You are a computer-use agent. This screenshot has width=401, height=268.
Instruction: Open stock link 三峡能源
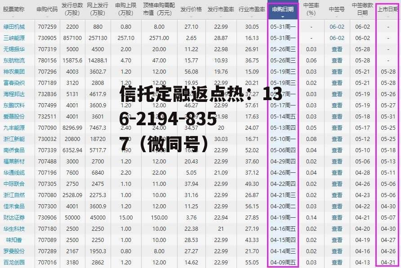click(14, 38)
